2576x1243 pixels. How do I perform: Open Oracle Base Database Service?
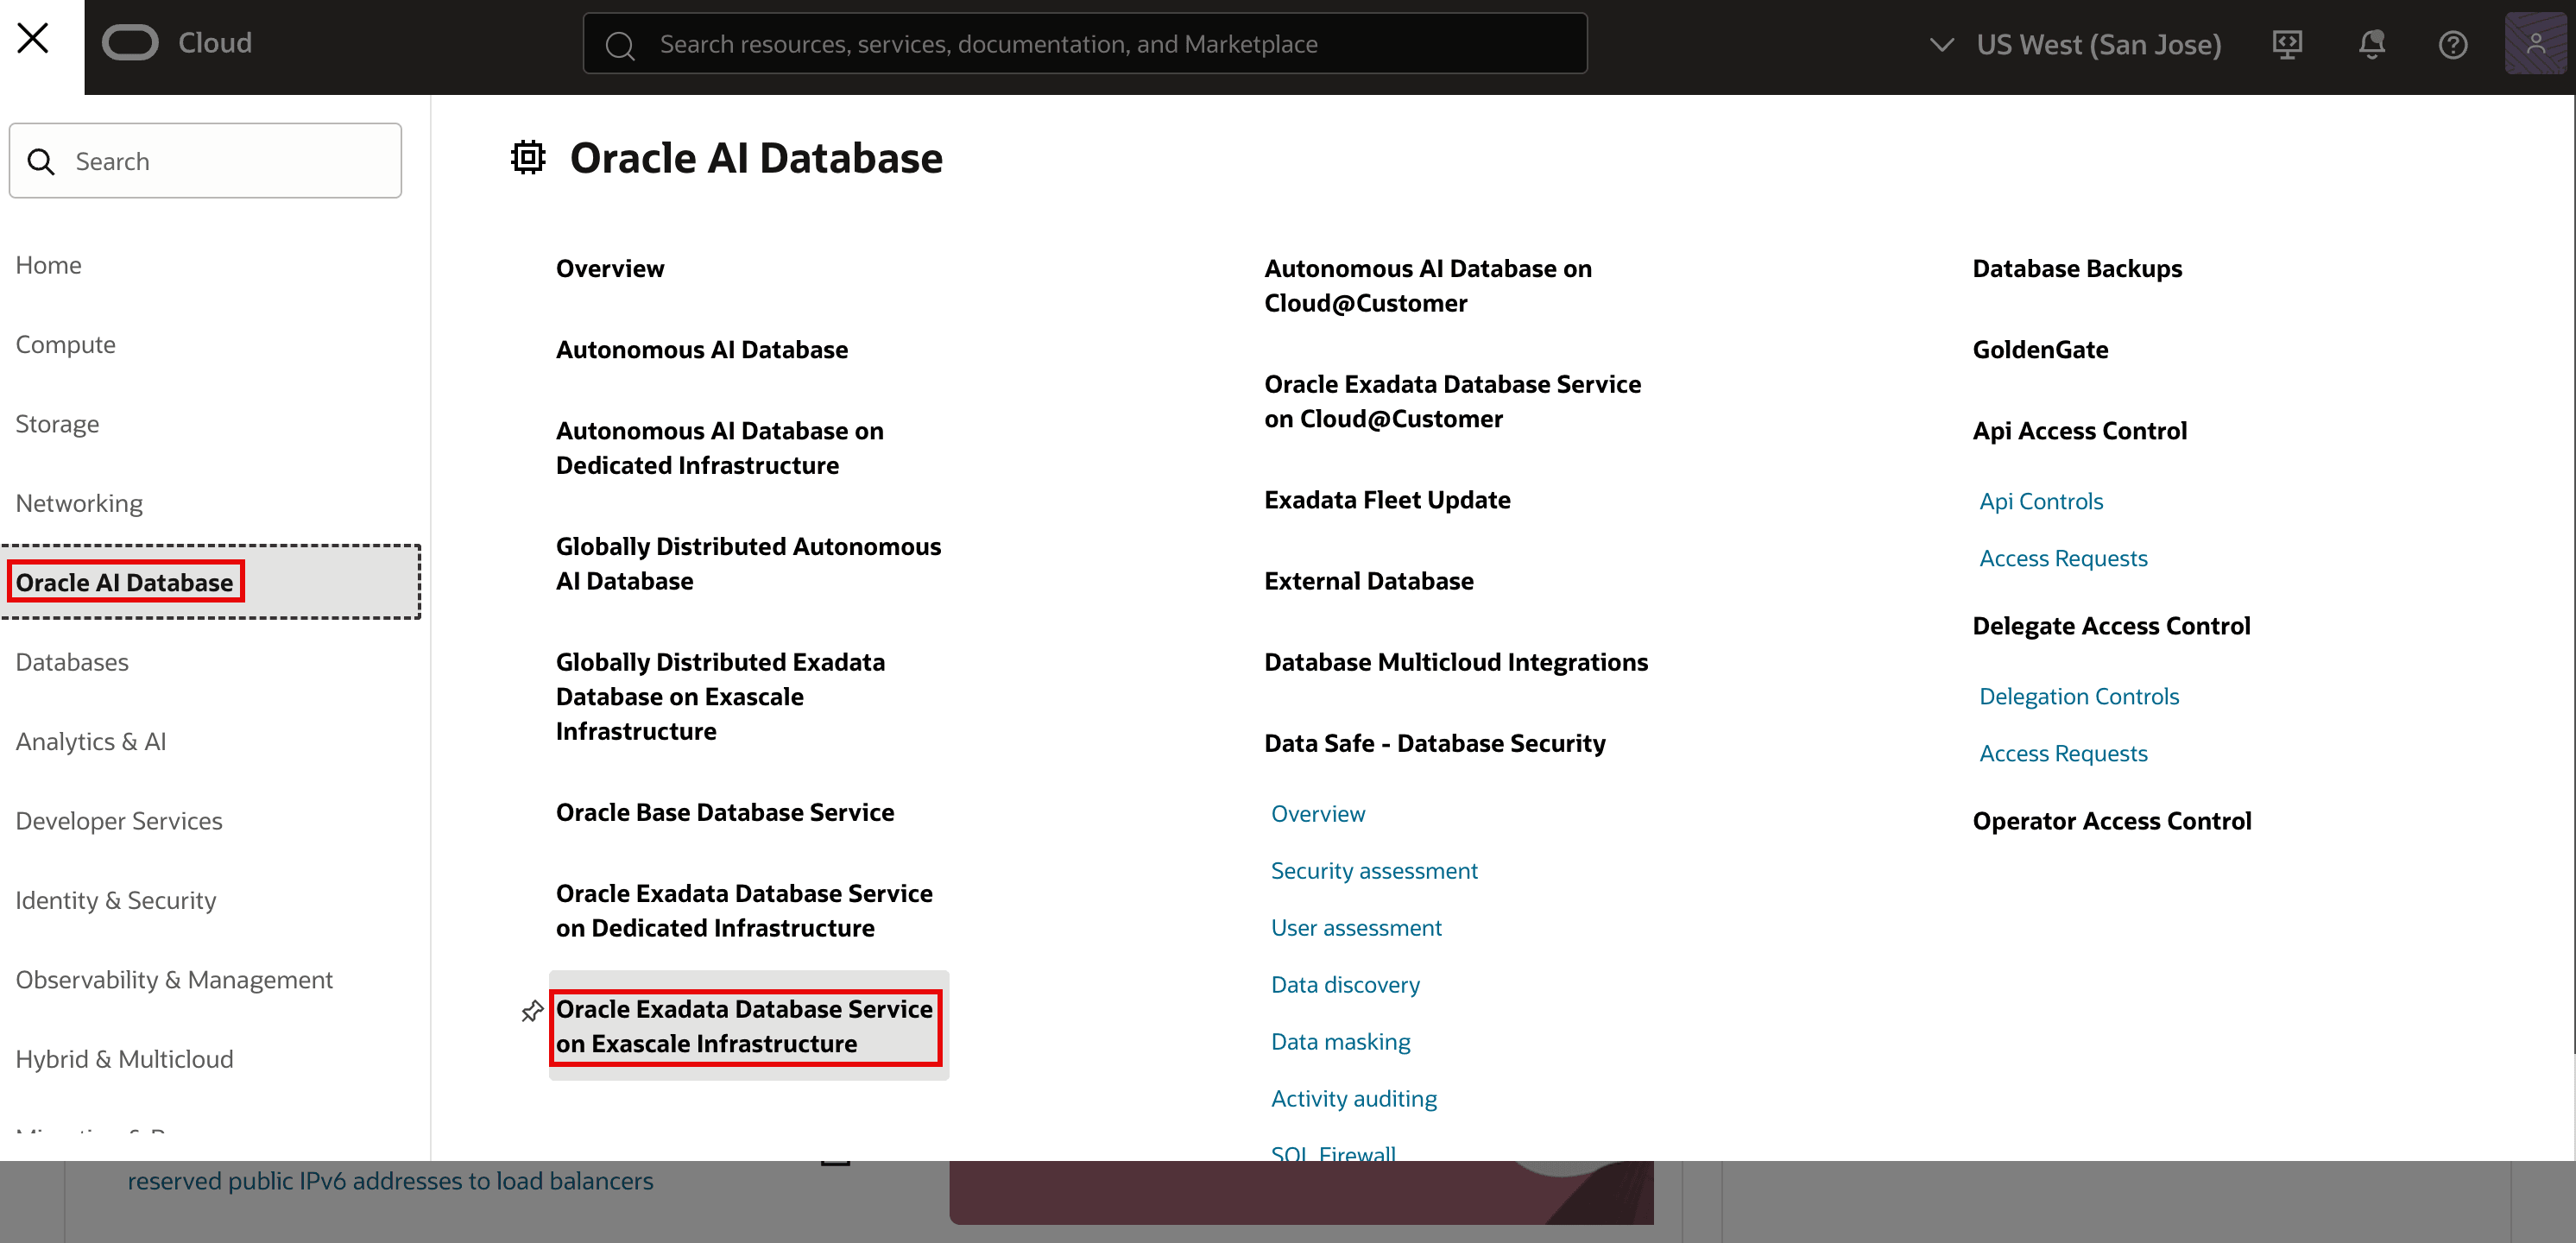pos(725,812)
